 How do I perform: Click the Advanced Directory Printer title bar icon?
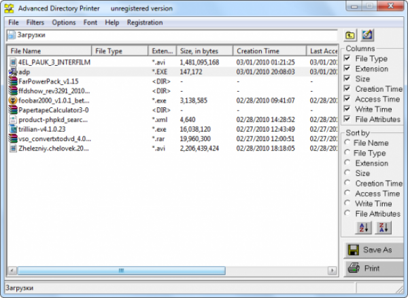[x=9, y=8]
